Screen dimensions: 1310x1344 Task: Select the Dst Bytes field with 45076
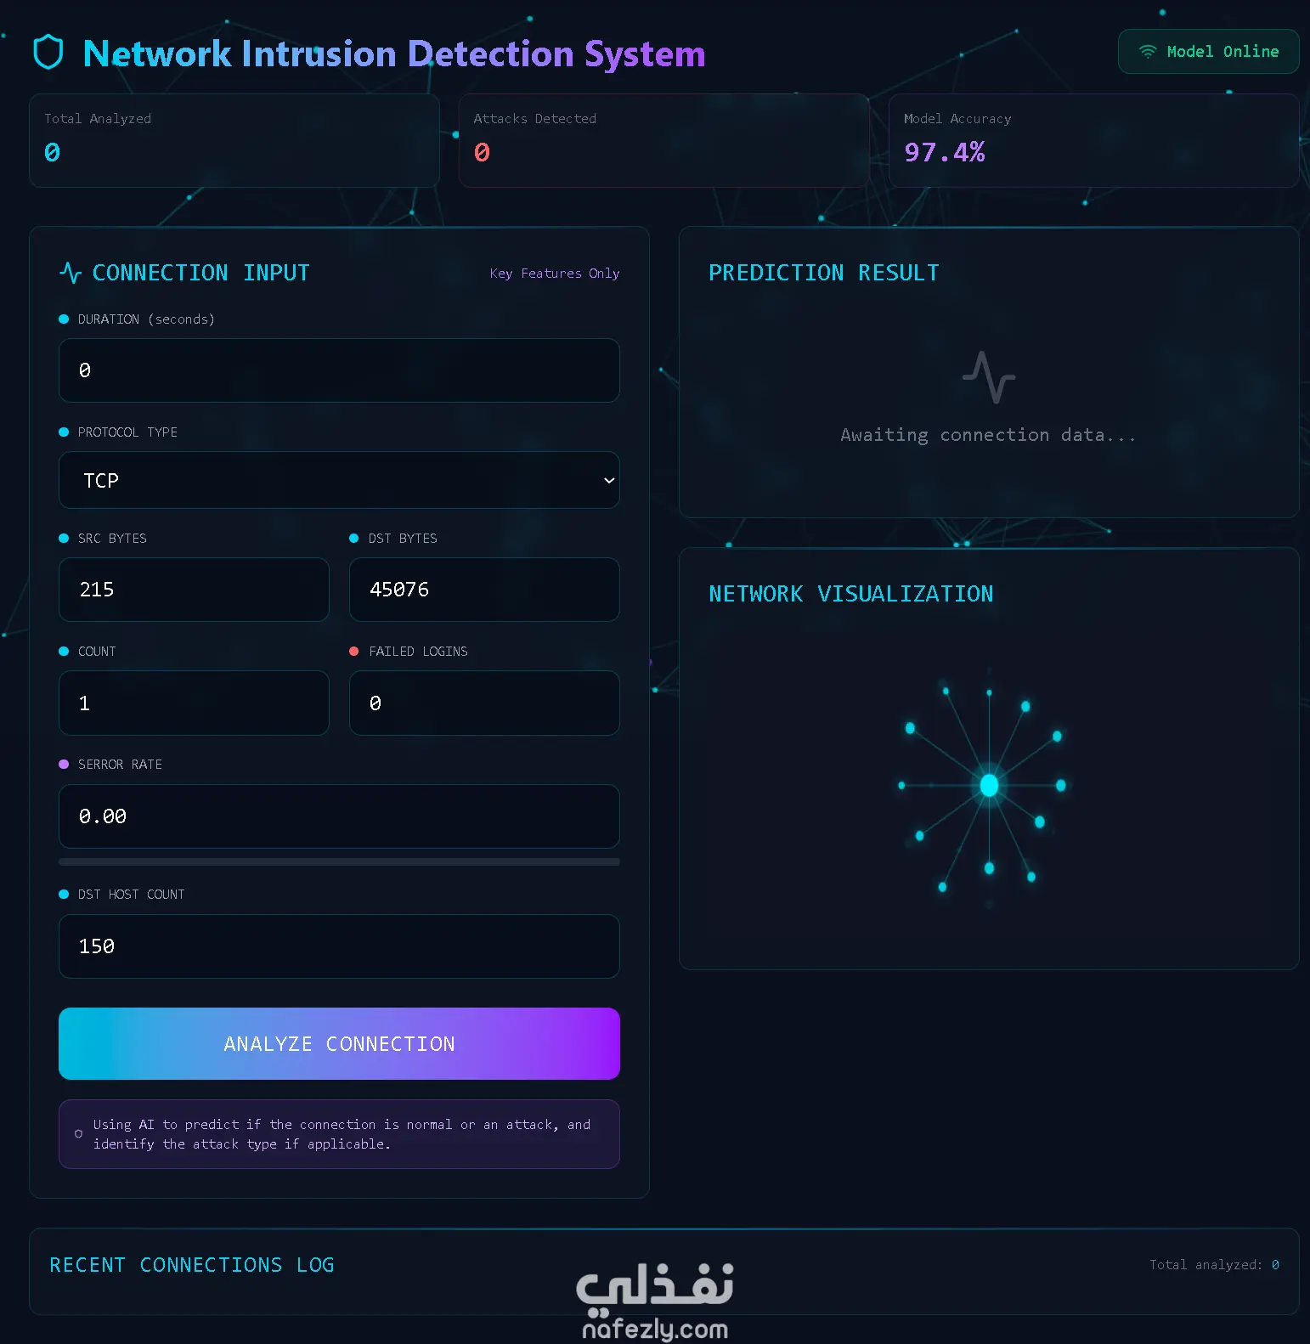pyautogui.click(x=484, y=590)
